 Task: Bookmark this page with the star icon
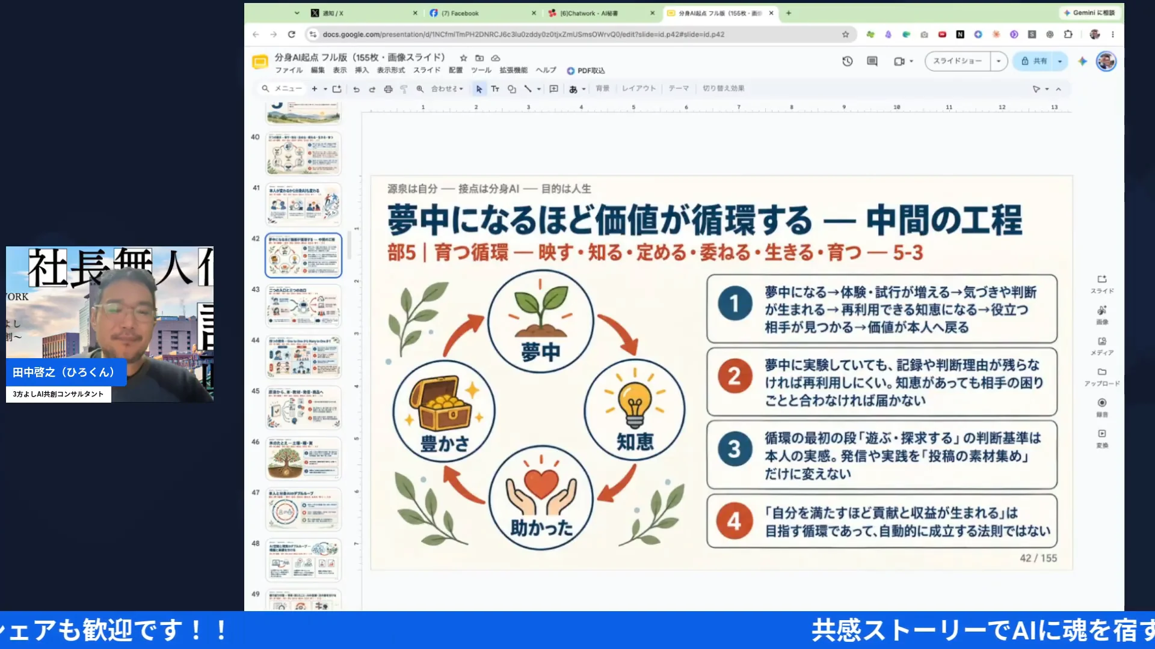pos(845,34)
